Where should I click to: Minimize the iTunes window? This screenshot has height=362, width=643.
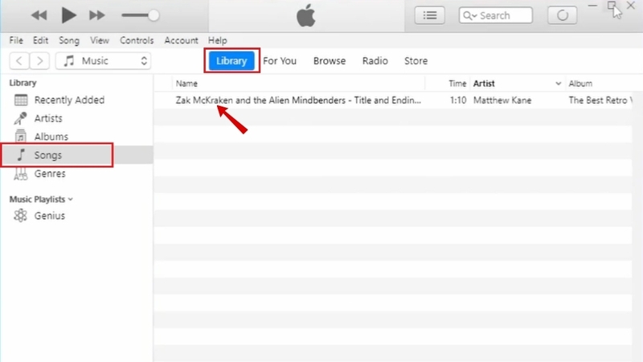[x=592, y=6]
